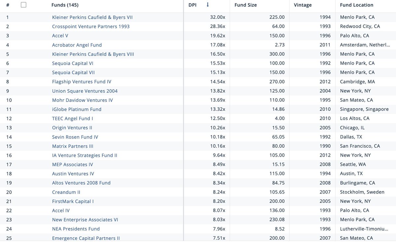Click the Los Altos, CA location cell
This screenshot has width=396, height=242.
355,118
